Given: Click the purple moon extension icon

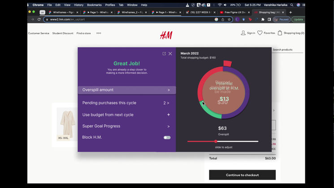Looking at the screenshot, I should 237,19.
